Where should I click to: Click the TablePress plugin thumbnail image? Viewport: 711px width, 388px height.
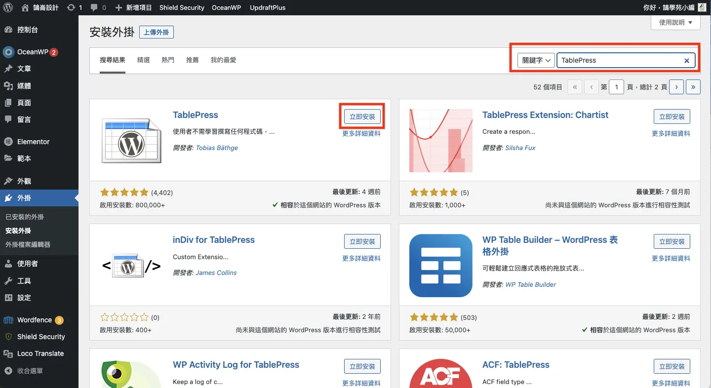tap(131, 141)
